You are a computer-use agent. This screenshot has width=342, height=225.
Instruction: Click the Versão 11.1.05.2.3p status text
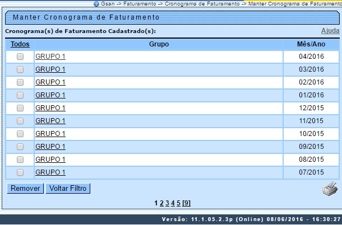251,219
